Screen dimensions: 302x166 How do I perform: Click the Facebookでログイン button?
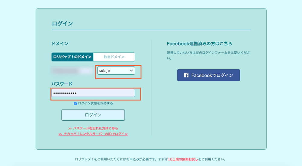click(x=208, y=75)
